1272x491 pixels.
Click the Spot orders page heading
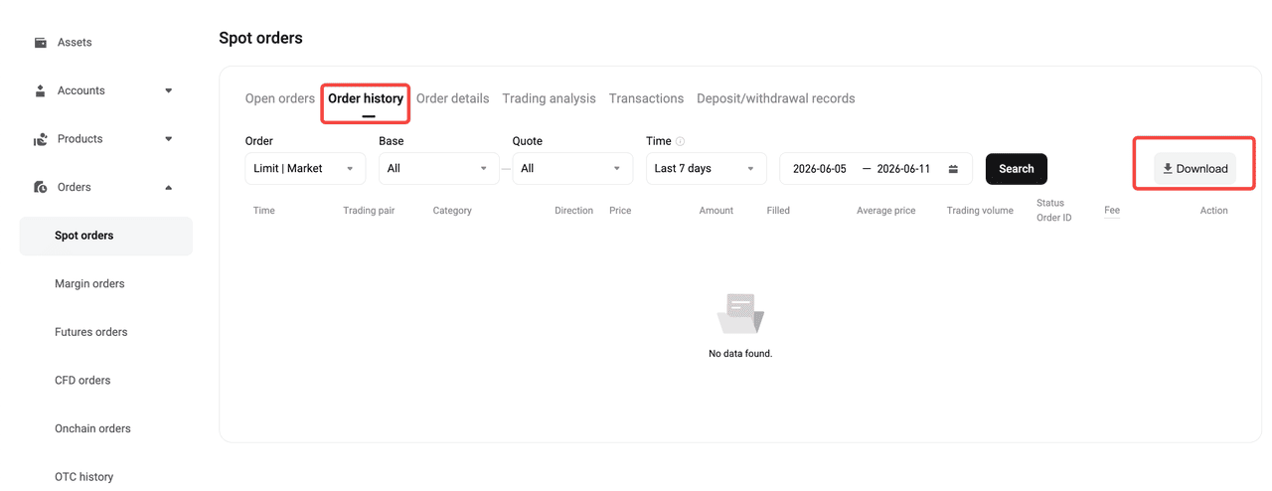click(x=260, y=38)
